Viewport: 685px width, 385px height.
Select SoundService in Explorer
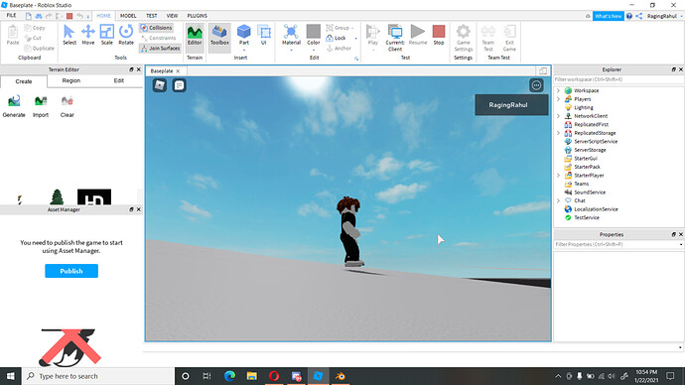(x=590, y=192)
